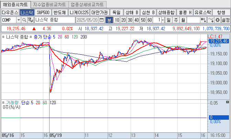
Task: Click the COMP symbol code field
Action: (9, 20)
